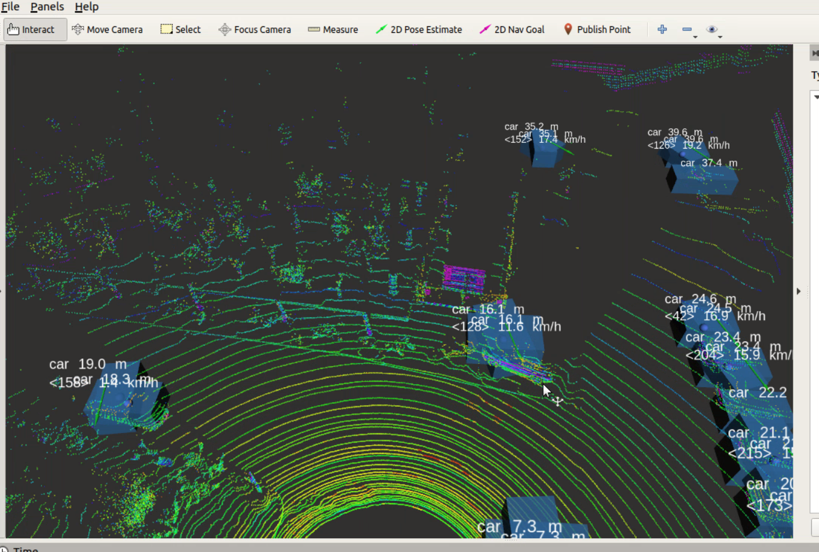Click the 'car 35.2 m' label
The height and width of the screenshot is (552, 819).
531,127
